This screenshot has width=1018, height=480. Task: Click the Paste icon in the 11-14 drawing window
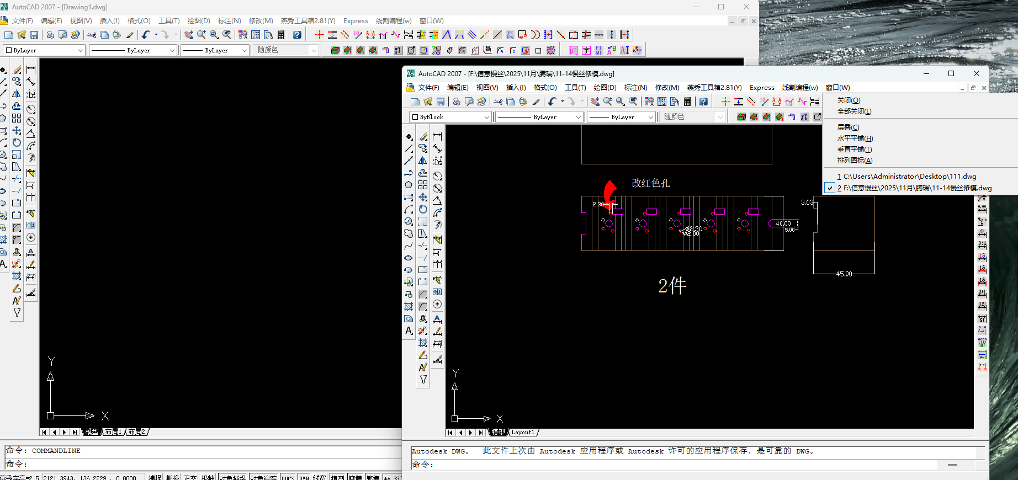pyautogui.click(x=523, y=102)
